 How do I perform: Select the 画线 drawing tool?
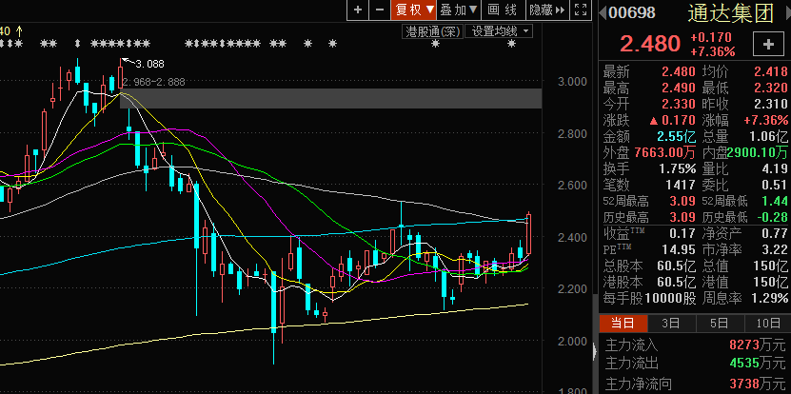[502, 10]
